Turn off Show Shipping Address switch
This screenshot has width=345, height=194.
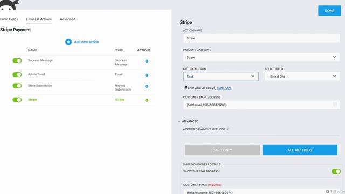tap(336, 171)
